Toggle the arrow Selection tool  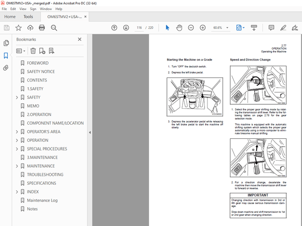pyautogui.click(x=167, y=28)
